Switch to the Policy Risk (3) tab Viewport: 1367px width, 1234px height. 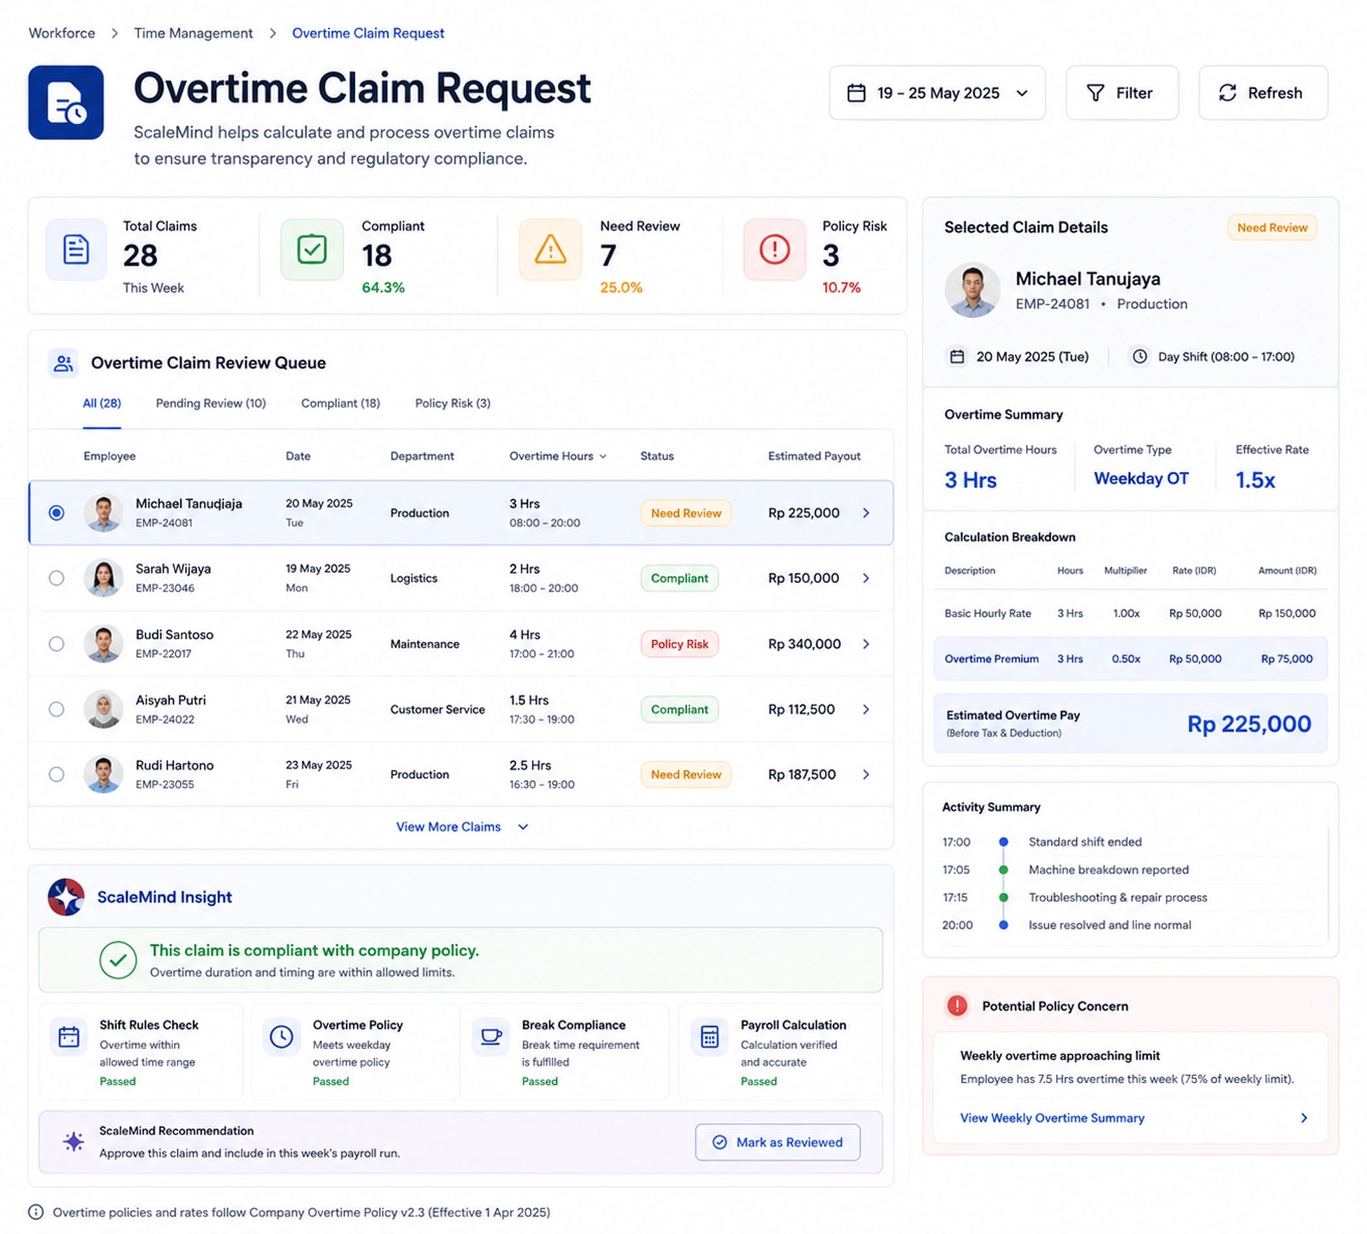tap(452, 404)
